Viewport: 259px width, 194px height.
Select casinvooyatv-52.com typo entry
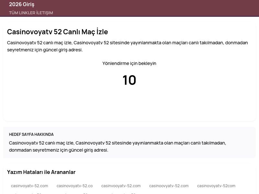point(121,186)
